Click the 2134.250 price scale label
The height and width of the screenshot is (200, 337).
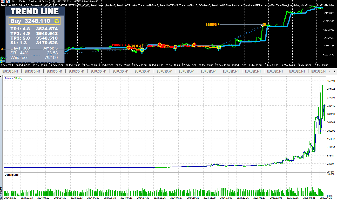click(330, 5)
